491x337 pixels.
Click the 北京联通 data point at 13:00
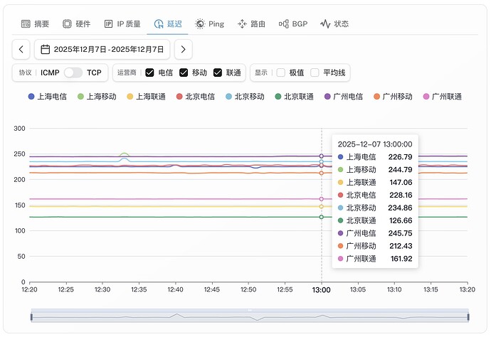click(321, 217)
